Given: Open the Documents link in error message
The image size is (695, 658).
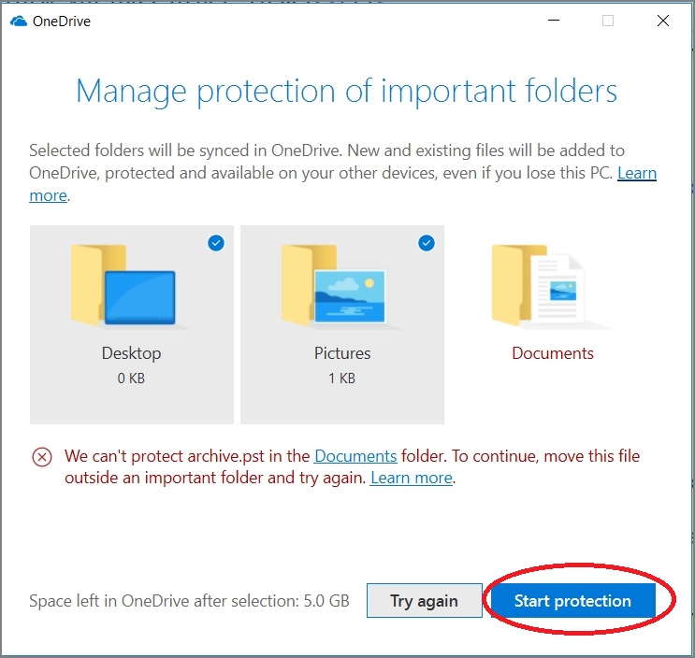Looking at the screenshot, I should point(355,456).
